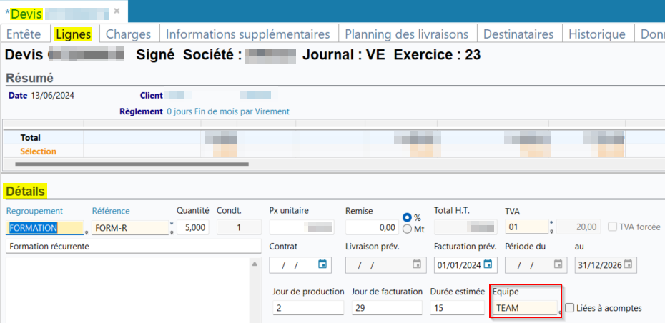
Task: Open the Livraison prév. calendar icon
Action: tap(417, 264)
